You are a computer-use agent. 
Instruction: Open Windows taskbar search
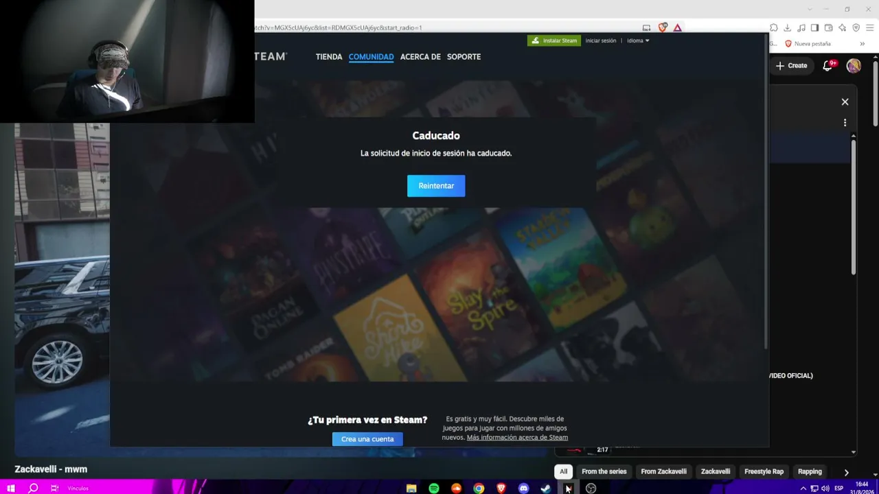coord(33,488)
